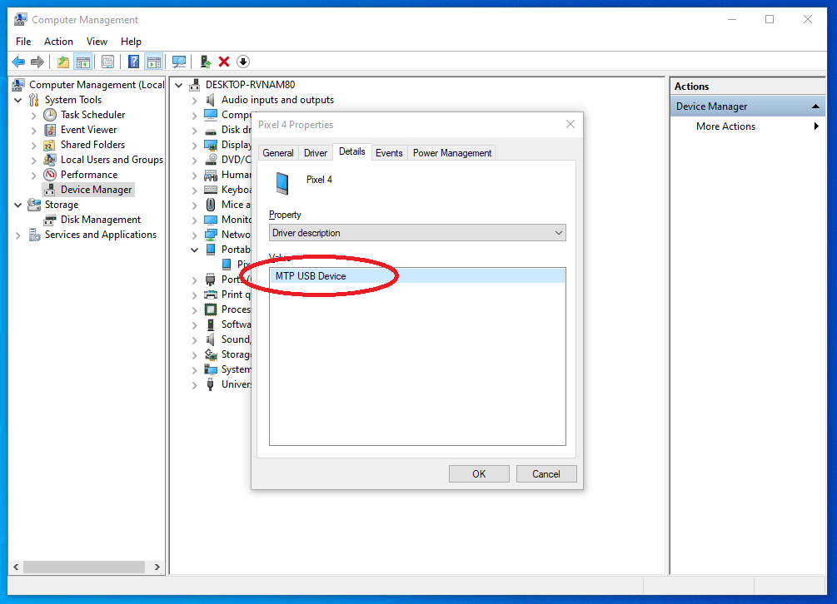Screen dimensions: 837x604
Task: Click the update driver toolbar icon
Action: pos(206,62)
